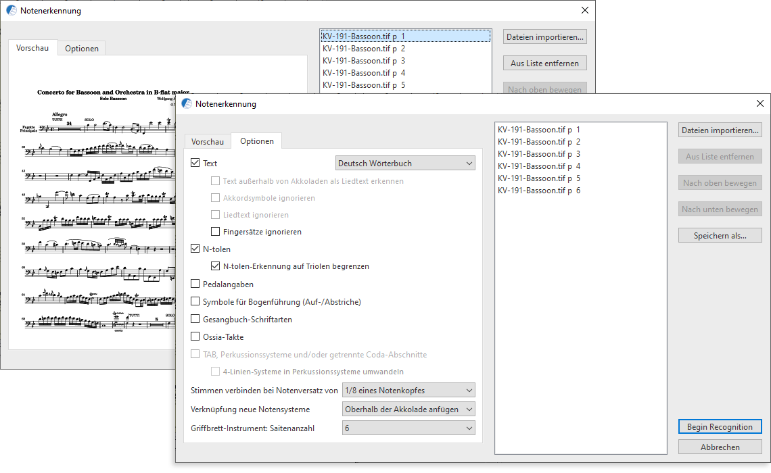Select KV-191-Bassoon.tif p 3 in front list
771x473 pixels.
click(x=538, y=154)
